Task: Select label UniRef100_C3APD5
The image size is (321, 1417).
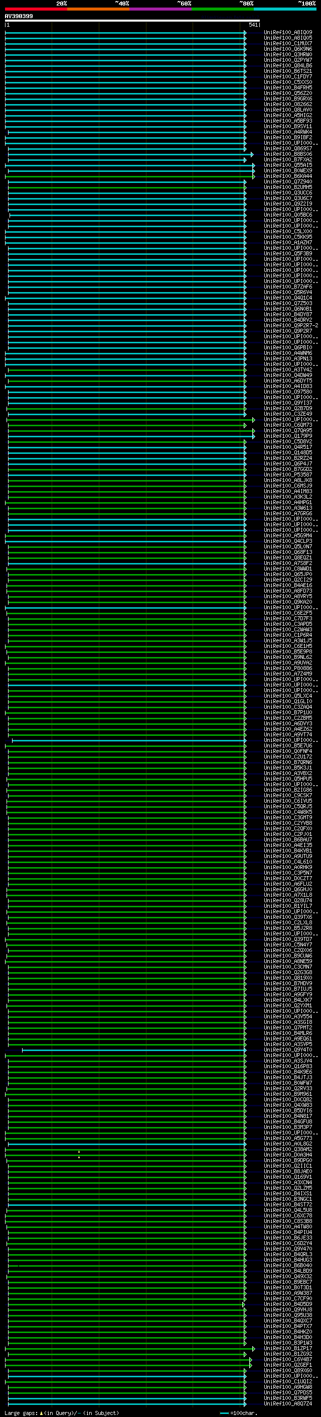Action: click(x=288, y=624)
